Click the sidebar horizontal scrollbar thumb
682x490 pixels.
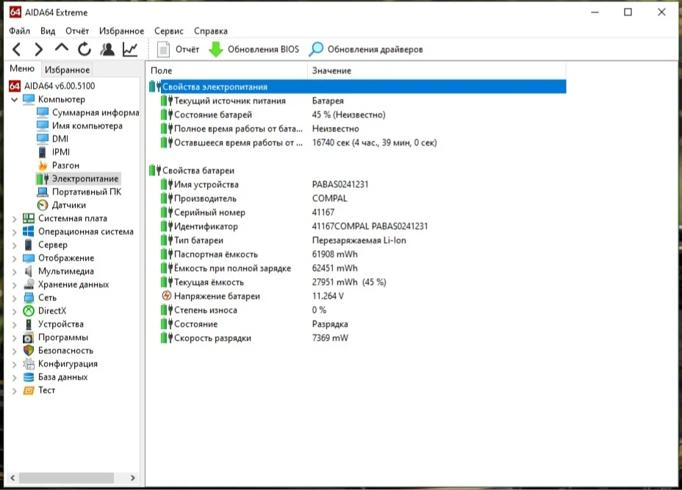66,478
